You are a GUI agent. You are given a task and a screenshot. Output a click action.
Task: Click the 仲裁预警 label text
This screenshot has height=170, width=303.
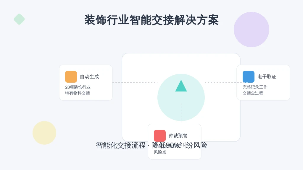[178, 136]
